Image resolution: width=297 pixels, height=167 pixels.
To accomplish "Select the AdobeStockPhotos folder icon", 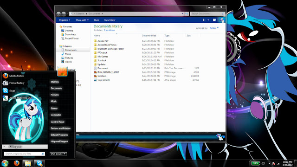I will [95, 45].
